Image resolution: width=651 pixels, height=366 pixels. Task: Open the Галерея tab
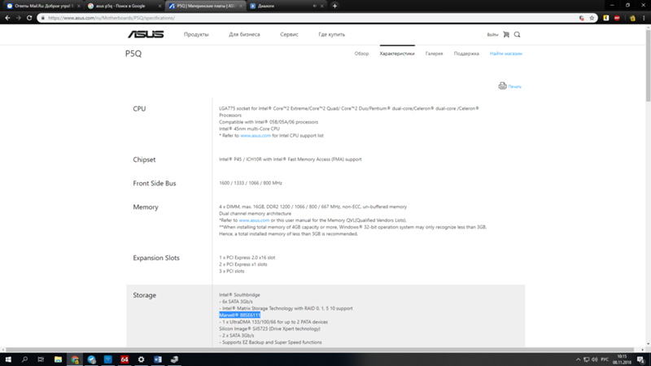pyautogui.click(x=434, y=54)
